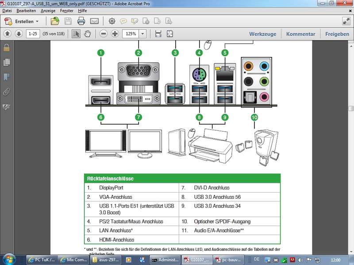The height and width of the screenshot is (265, 354).
Task: Open the Kommentar pane
Action: click(300, 34)
